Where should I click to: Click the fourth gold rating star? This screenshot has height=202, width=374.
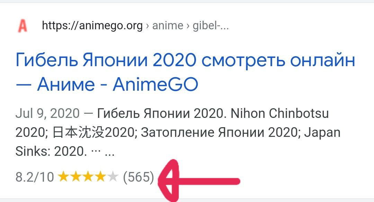pos(100,177)
